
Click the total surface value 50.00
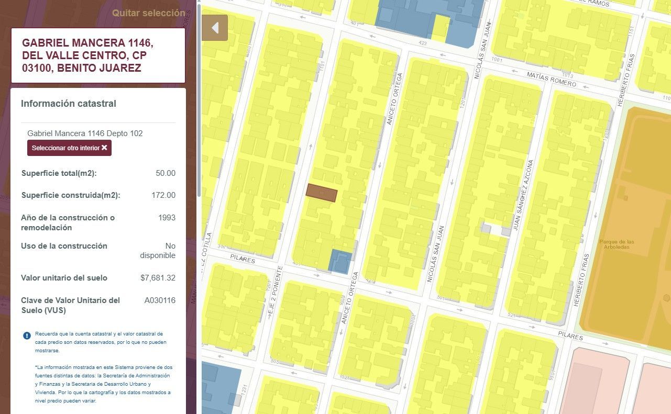click(x=166, y=173)
